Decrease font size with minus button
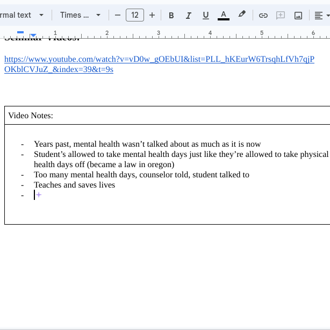The image size is (330, 330). pyautogui.click(x=118, y=15)
